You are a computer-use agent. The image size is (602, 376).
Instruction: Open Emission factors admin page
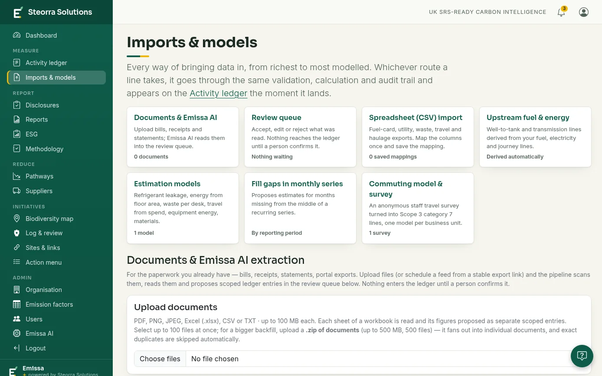(x=56, y=305)
